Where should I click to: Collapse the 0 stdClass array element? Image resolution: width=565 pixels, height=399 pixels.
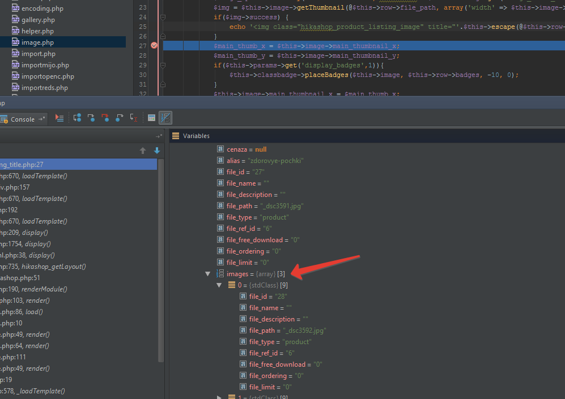tap(219, 285)
